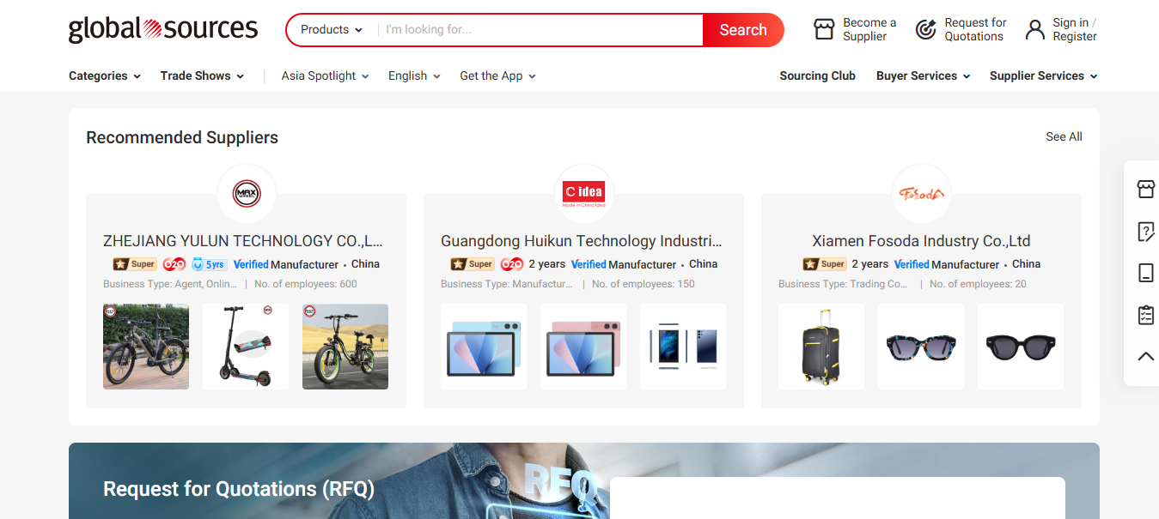
Task: Click Super badge on Xiamen Fosoda card
Action: pos(825,264)
